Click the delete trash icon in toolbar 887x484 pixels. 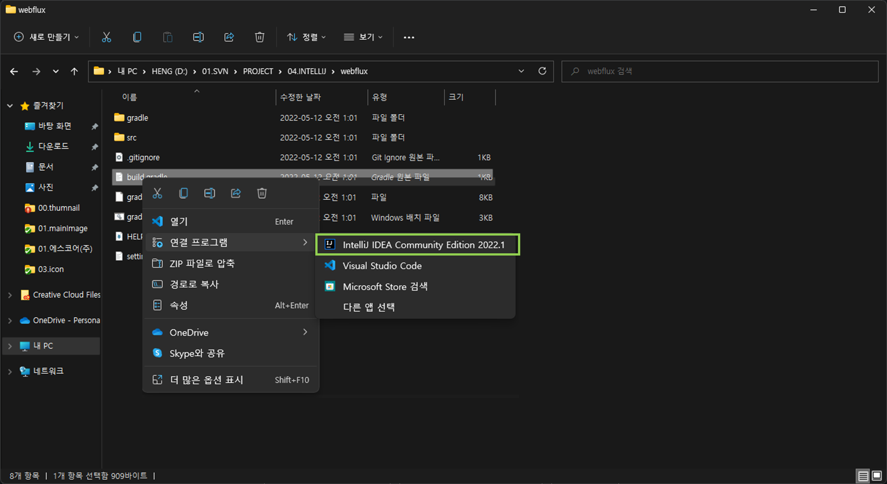point(259,37)
